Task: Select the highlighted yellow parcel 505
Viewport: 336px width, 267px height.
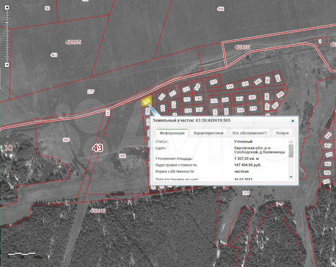Action: click(x=146, y=102)
